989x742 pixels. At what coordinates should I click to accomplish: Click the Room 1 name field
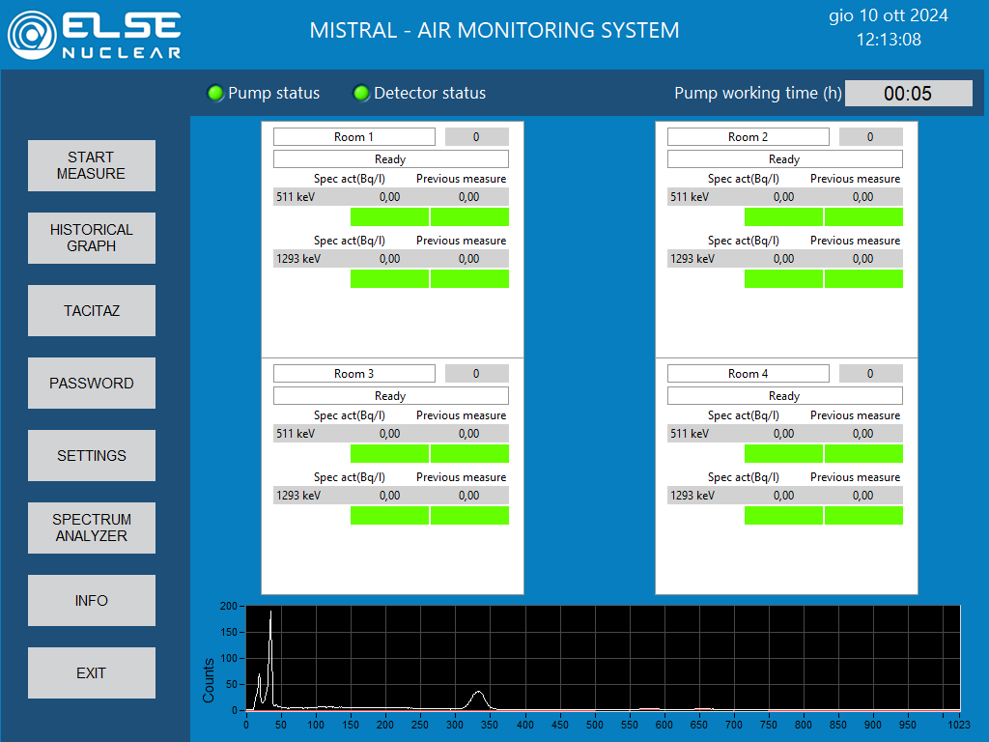353,137
